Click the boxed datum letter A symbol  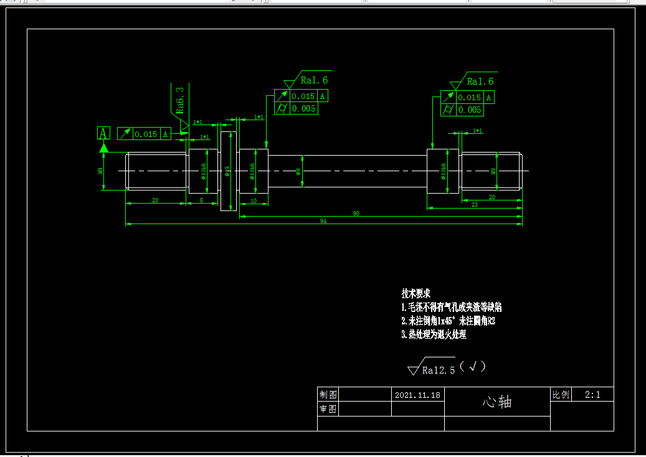(103, 133)
